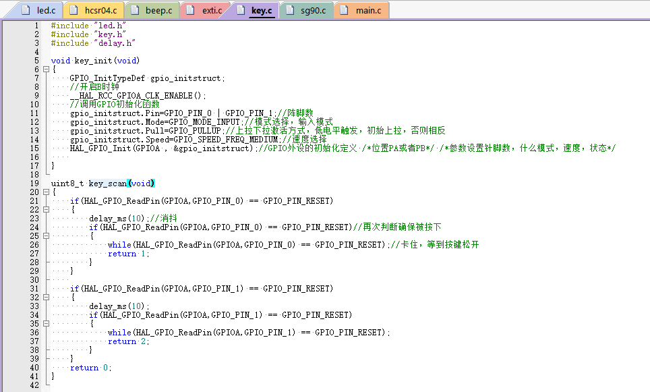Click __HAL_RCC_GPIOA_CLK_ENABLE() call
This screenshot has height=392, width=650.
[x=138, y=96]
